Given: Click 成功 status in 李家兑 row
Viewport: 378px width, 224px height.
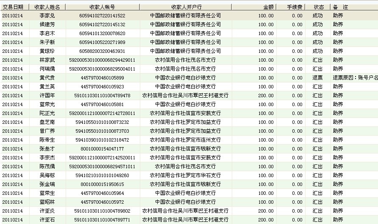Looking at the screenshot, I should 317,16.
